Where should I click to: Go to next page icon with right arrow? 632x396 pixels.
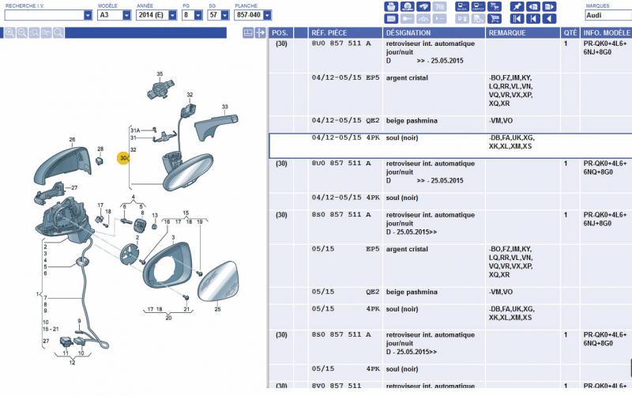[x=549, y=6]
